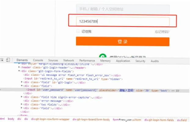Image resolution: width=190 pixels, height=122 pixels.
Task: Click the placeholder 请输入密码 attribute value
Action: [126, 90]
